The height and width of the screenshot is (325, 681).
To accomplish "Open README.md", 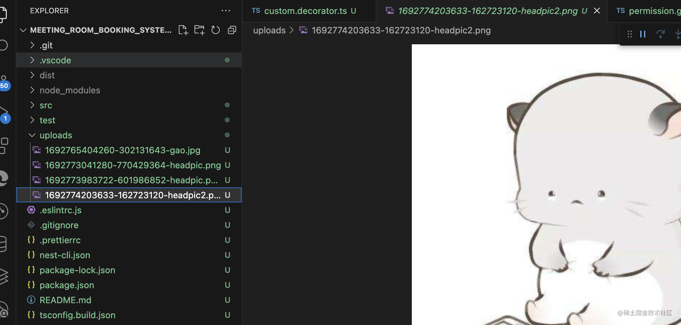I will [x=129, y=300].
